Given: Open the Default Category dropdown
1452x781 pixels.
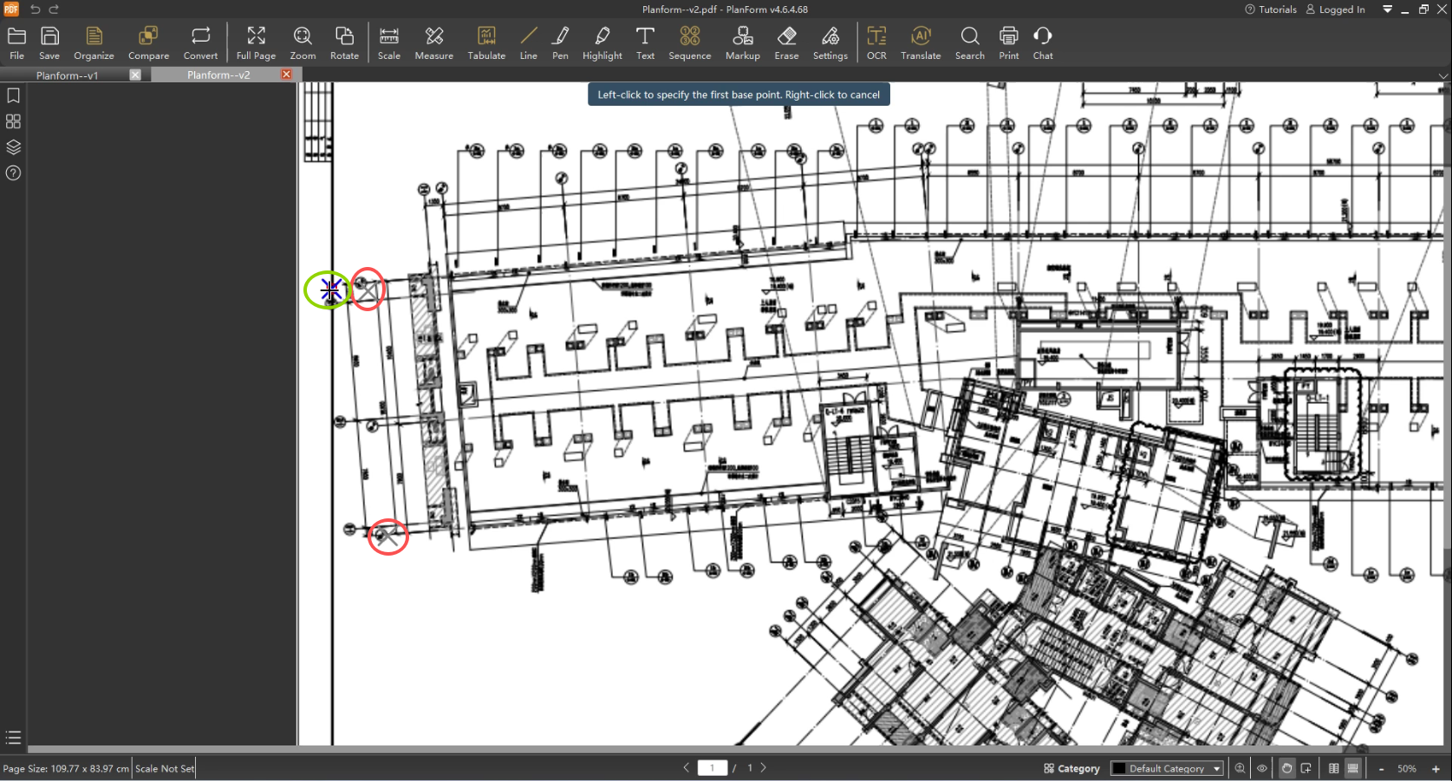Looking at the screenshot, I should [1167, 768].
